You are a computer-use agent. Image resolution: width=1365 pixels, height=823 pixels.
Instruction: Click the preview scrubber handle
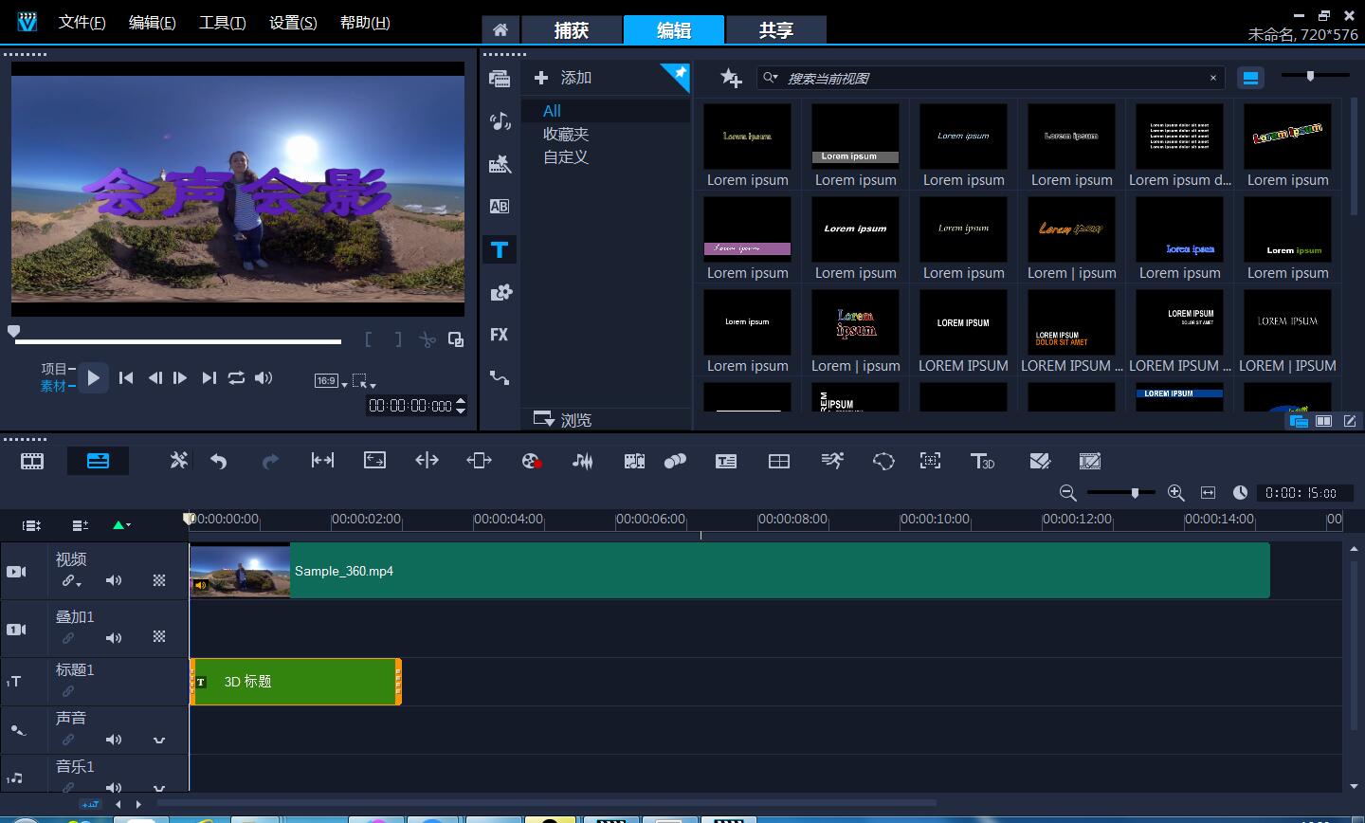(13, 332)
